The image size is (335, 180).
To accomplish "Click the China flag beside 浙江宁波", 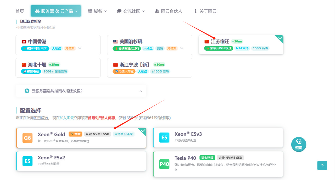I will pos(115,65).
